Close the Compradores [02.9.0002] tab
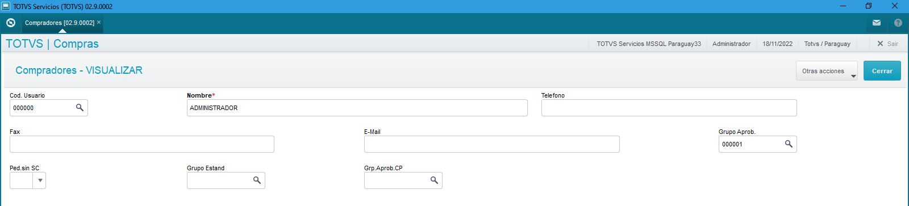Viewport: 909px width, 206px height. click(99, 23)
